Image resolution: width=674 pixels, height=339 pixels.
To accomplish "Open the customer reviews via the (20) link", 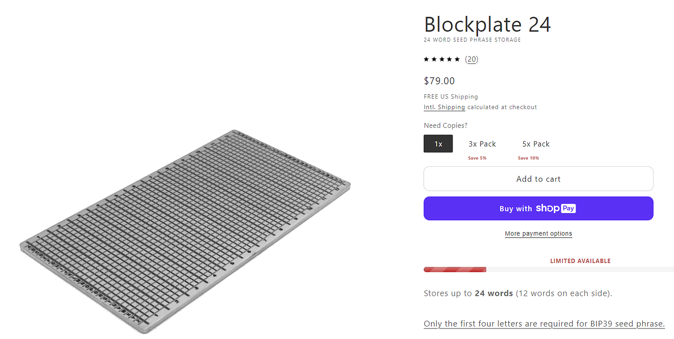I will [x=472, y=59].
